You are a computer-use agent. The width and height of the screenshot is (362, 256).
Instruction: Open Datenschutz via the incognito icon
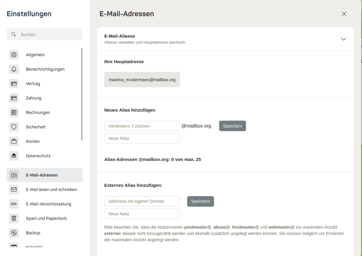click(14, 156)
